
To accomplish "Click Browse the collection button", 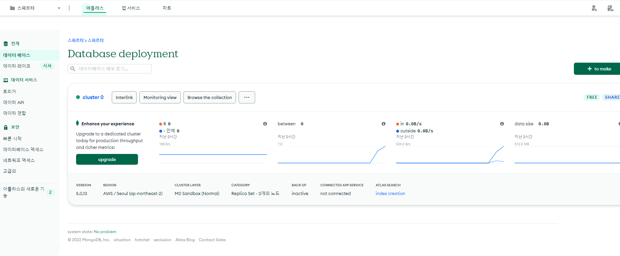I will tap(210, 97).
